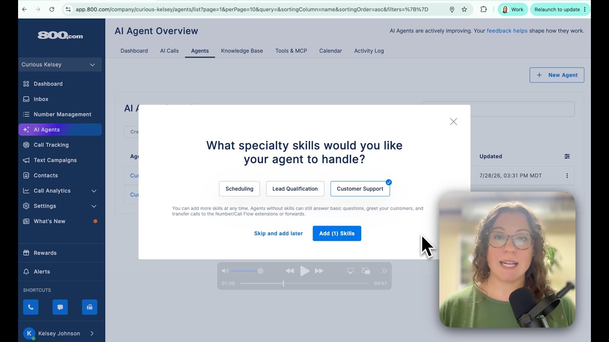
Task: Open What's New in the sidebar
Action: 49,221
